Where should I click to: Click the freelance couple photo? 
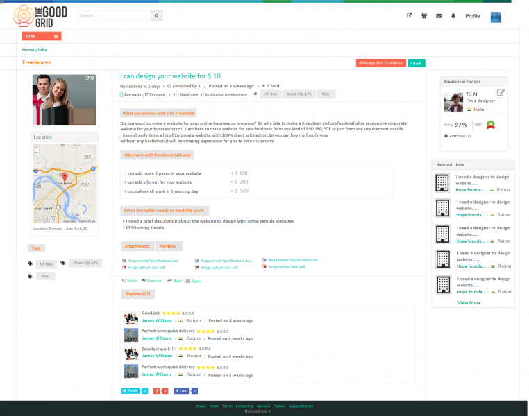65,100
